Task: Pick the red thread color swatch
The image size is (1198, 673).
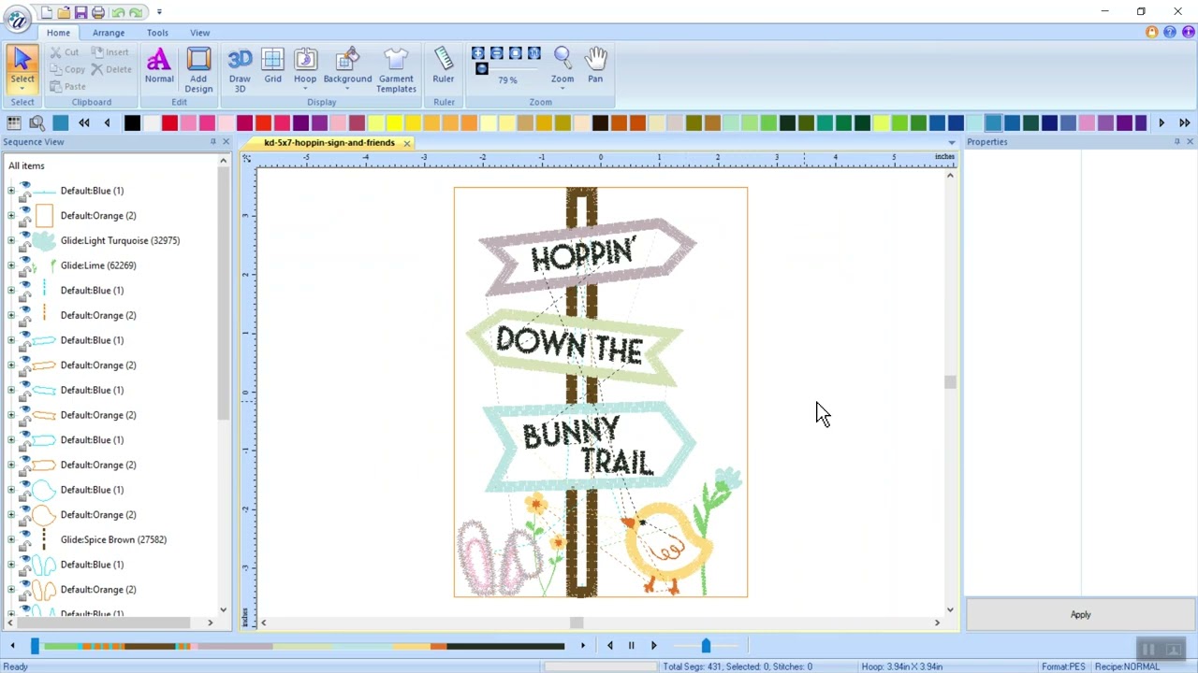Action: [x=169, y=122]
